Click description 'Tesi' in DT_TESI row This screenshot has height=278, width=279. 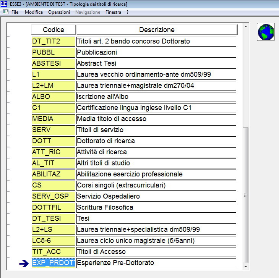pyautogui.click(x=156, y=219)
